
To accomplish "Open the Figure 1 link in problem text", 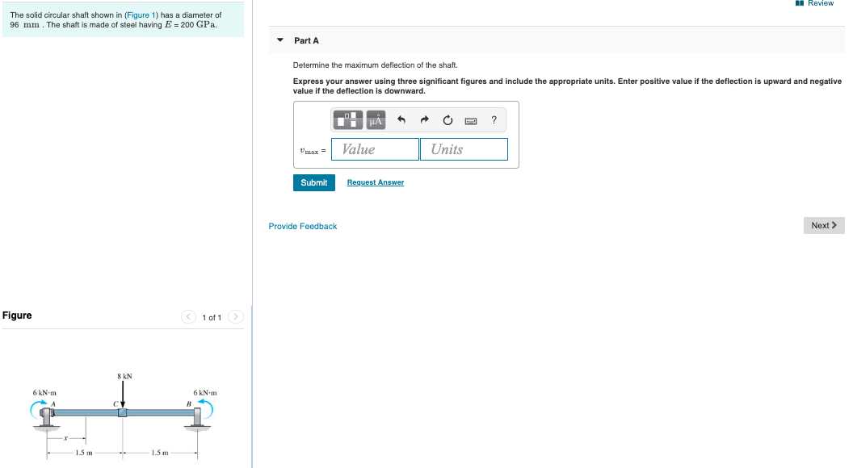I will click(141, 15).
